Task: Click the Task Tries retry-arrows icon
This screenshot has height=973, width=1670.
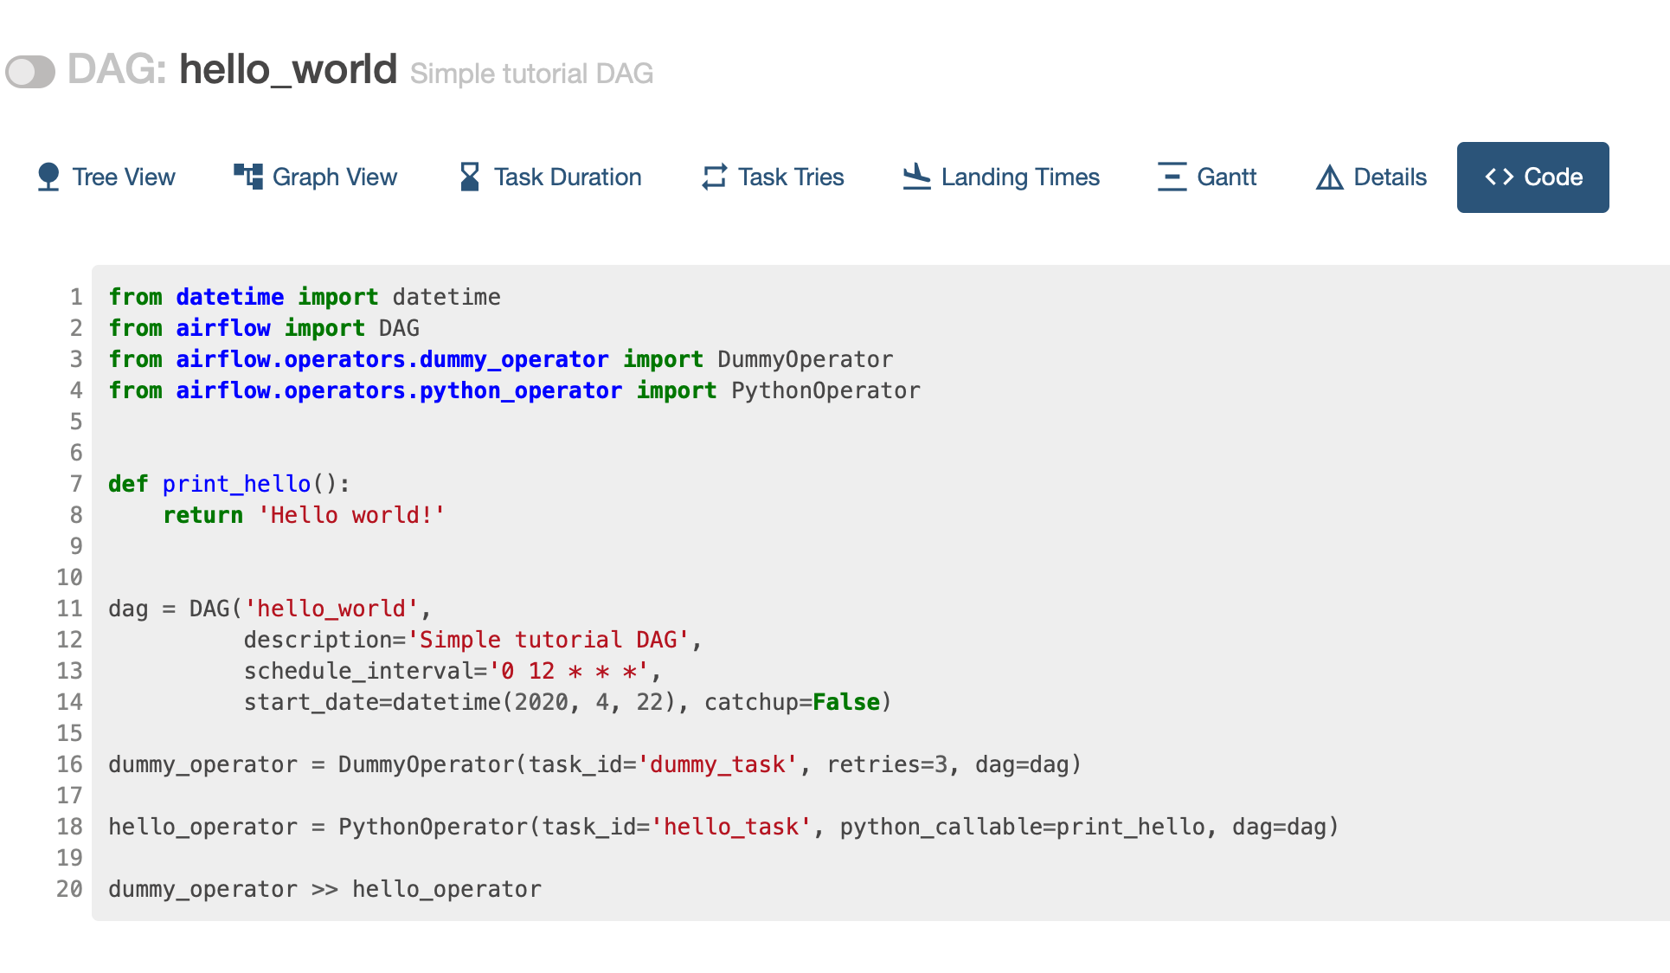Action: click(714, 177)
